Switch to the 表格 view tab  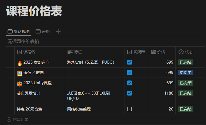pyautogui.click(x=43, y=32)
